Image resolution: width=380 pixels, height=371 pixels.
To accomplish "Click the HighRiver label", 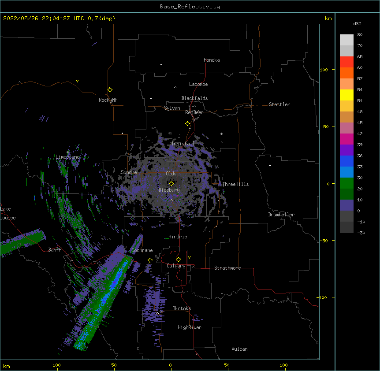I will coord(190,327).
